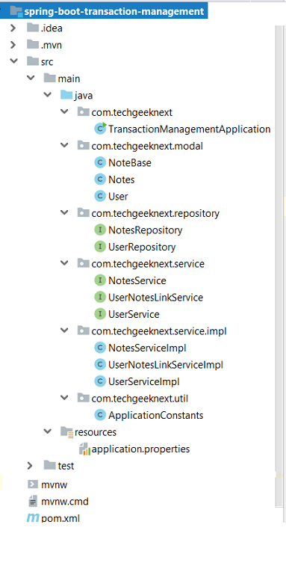Click the NotesService interface icon

point(100,280)
